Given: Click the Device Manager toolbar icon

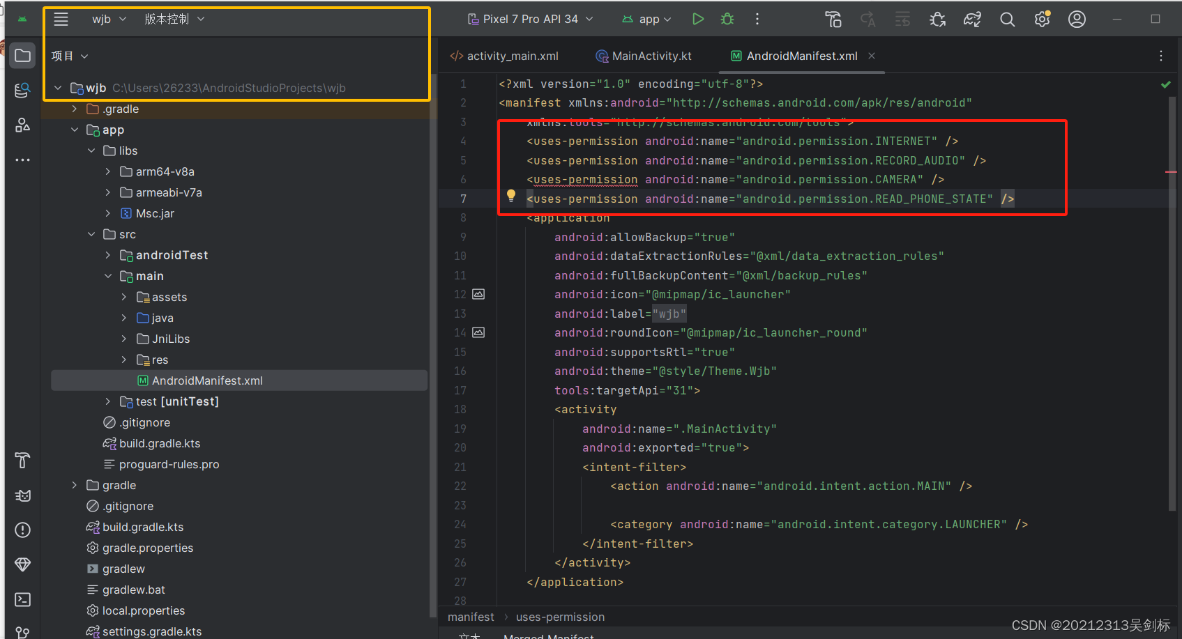Looking at the screenshot, I should tap(833, 20).
